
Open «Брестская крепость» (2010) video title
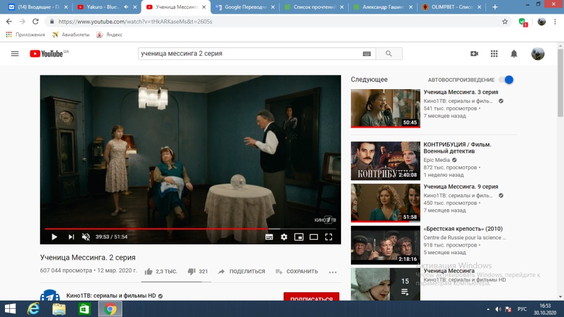[x=463, y=228]
